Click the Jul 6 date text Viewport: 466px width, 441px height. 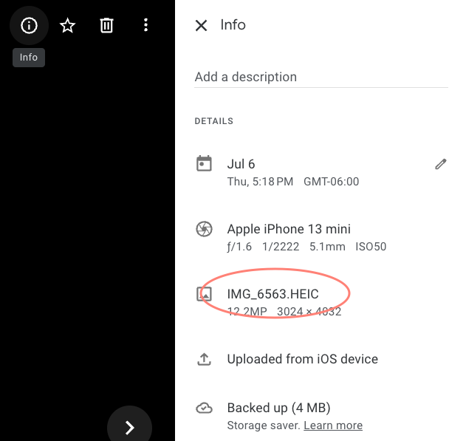[241, 164]
